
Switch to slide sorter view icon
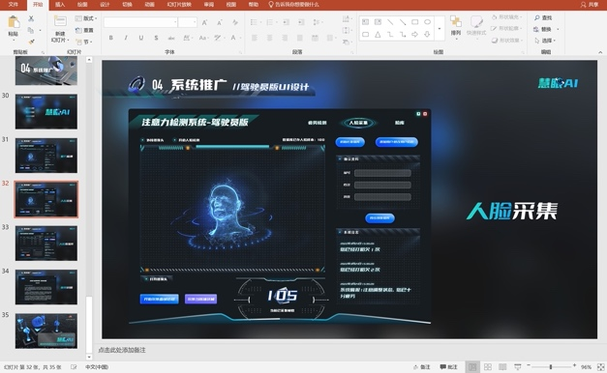(x=488, y=367)
